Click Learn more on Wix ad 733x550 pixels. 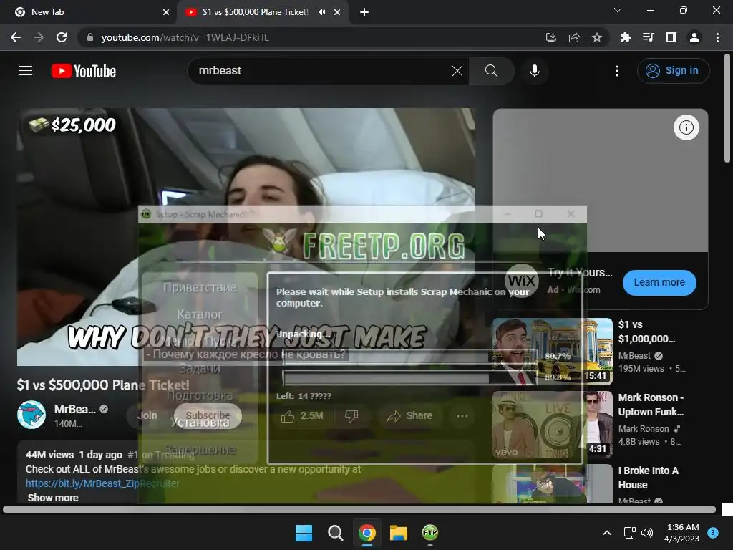659,282
